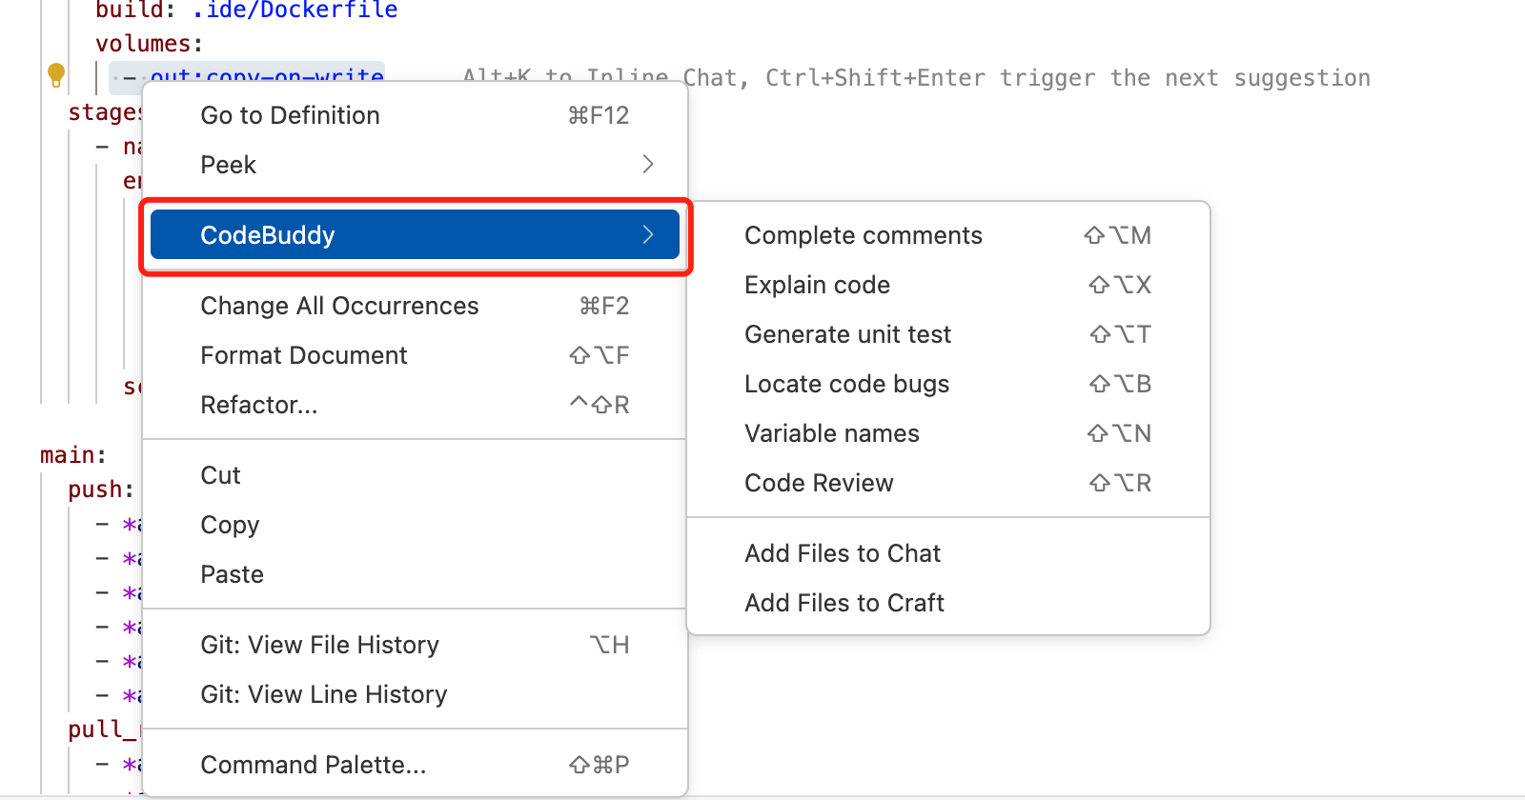This screenshot has height=800, width=1525.
Task: Click the volumes: key in editor
Action: tap(150, 44)
